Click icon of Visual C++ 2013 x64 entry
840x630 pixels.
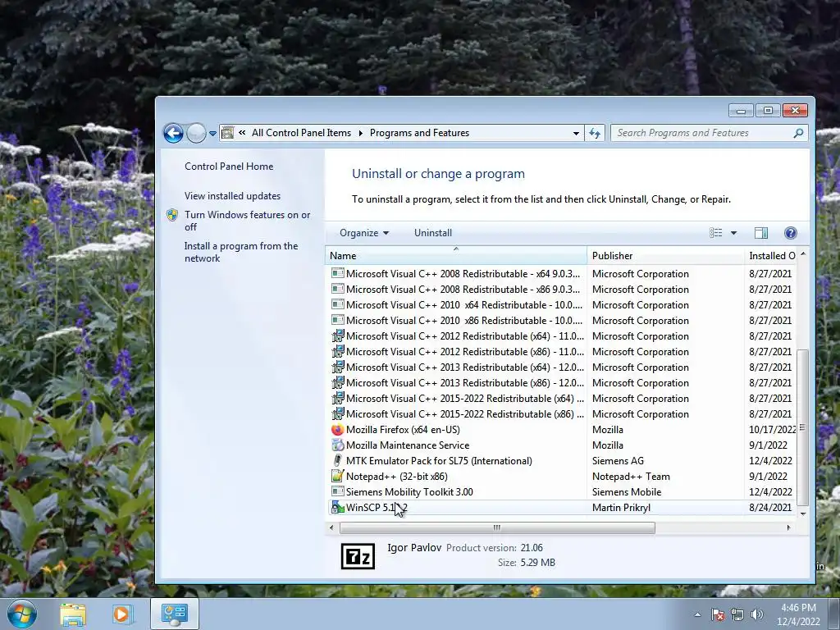[x=337, y=367]
